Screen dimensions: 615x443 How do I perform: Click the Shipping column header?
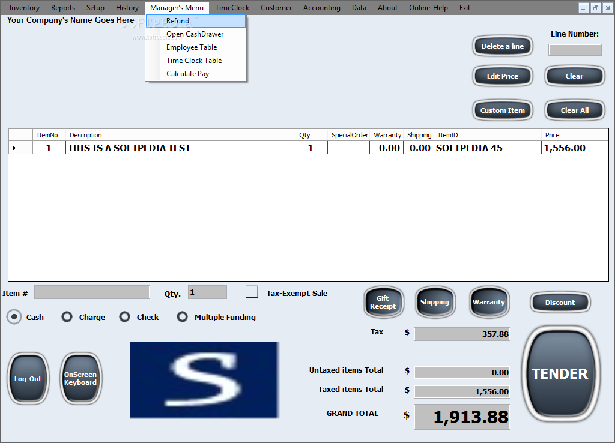(x=419, y=135)
